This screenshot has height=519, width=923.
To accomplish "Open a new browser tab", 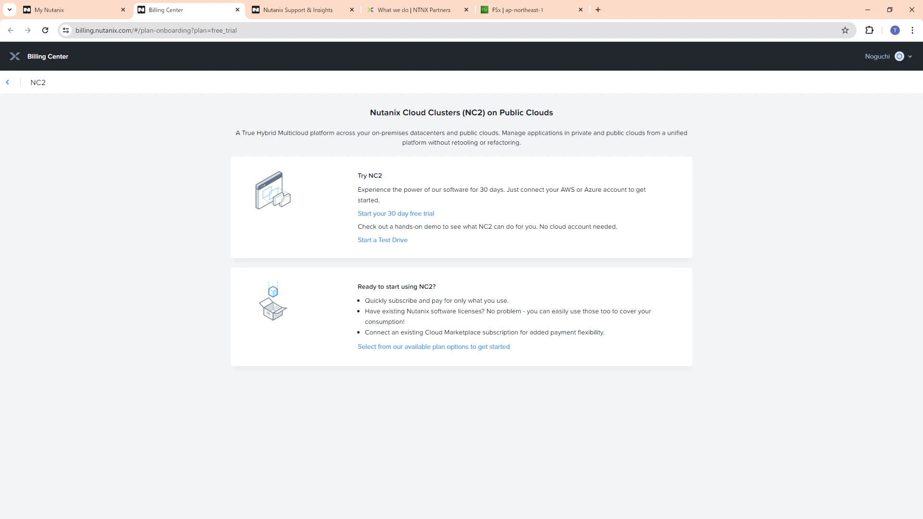I will click(x=598, y=10).
